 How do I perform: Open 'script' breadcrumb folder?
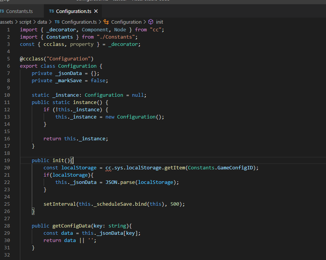click(25, 22)
